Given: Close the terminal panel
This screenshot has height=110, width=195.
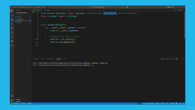Looking at the screenshot, I should click(183, 59).
